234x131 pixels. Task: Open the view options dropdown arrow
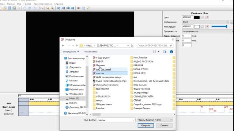pyautogui.click(x=158, y=52)
